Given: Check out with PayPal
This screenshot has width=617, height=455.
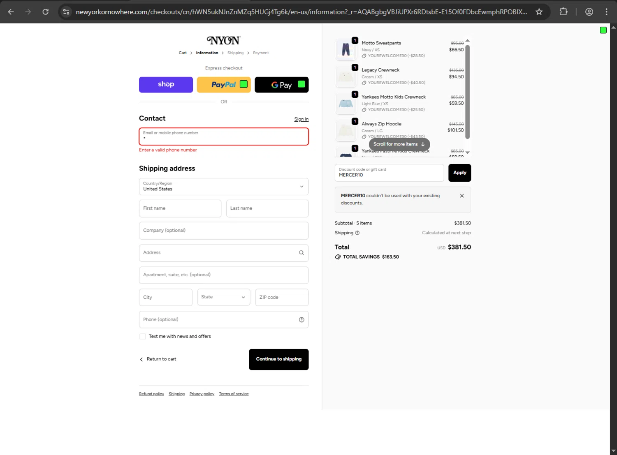Looking at the screenshot, I should [224, 85].
